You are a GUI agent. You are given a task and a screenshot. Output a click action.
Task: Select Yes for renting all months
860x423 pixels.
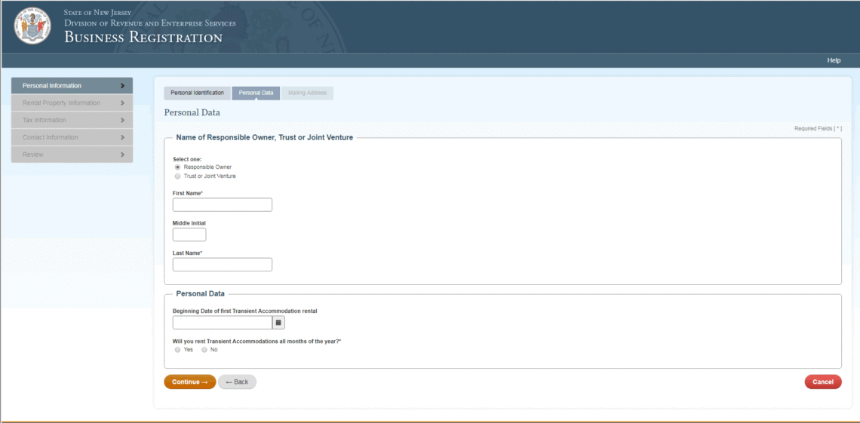[x=177, y=350]
